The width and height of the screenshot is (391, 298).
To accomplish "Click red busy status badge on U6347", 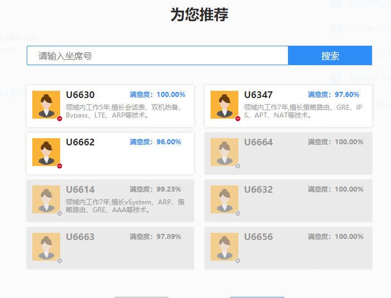I will pos(238,119).
